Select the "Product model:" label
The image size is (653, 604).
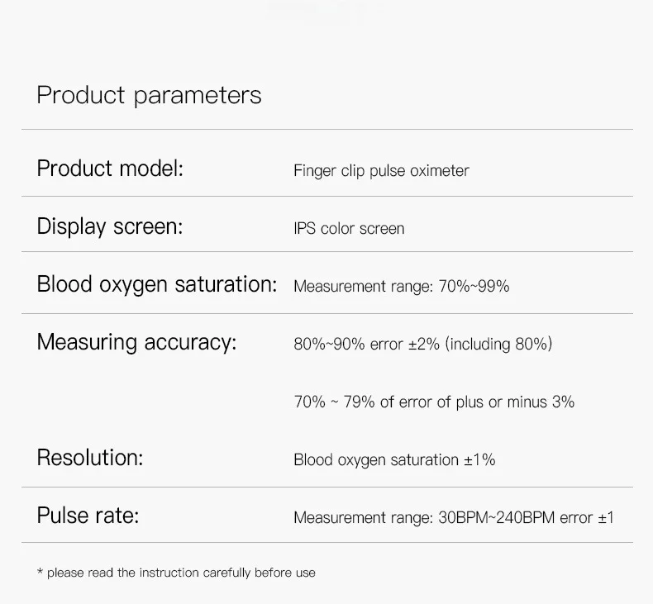coord(110,169)
